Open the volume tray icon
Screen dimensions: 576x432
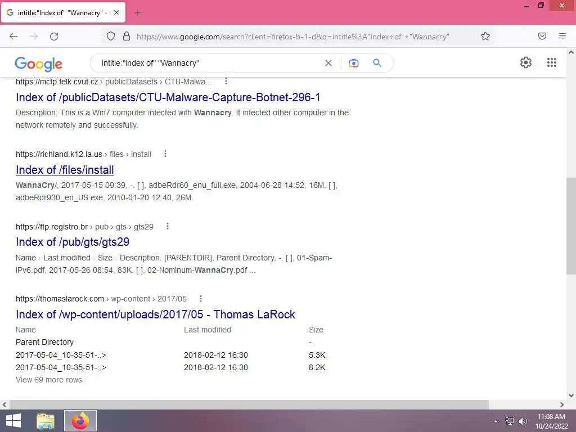523,421
